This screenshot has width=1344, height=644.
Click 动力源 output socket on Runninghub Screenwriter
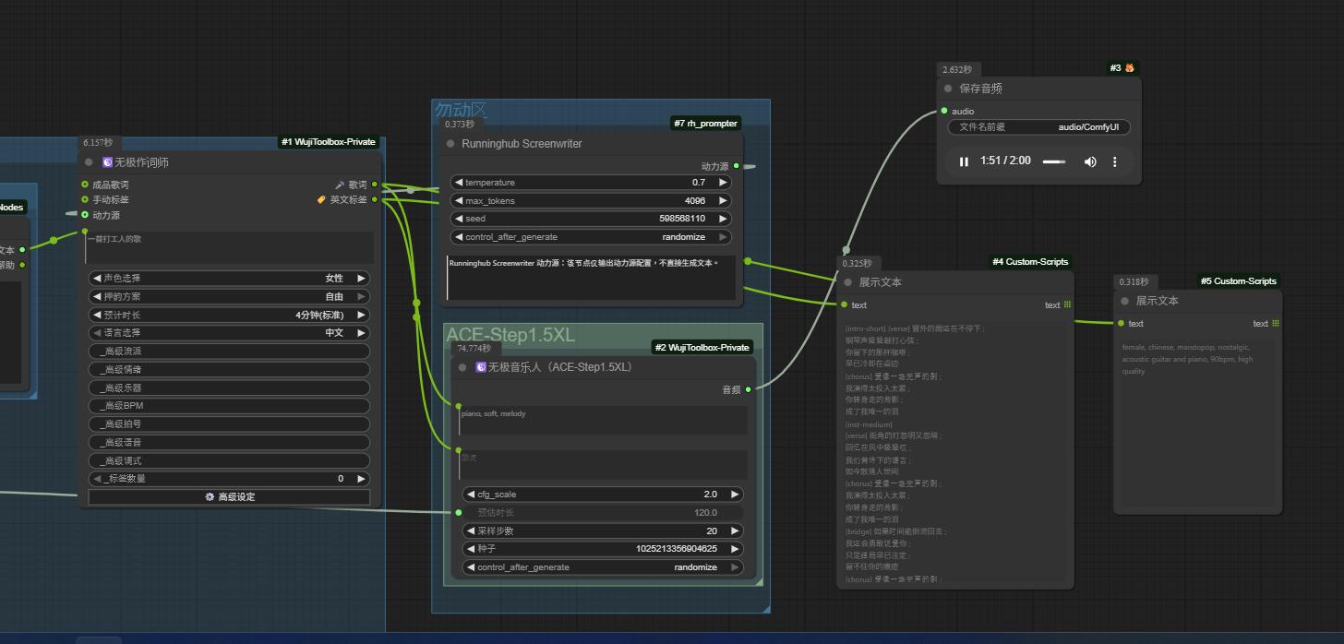[x=736, y=166]
